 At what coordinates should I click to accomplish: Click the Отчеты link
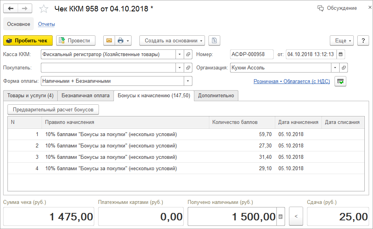click(46, 24)
